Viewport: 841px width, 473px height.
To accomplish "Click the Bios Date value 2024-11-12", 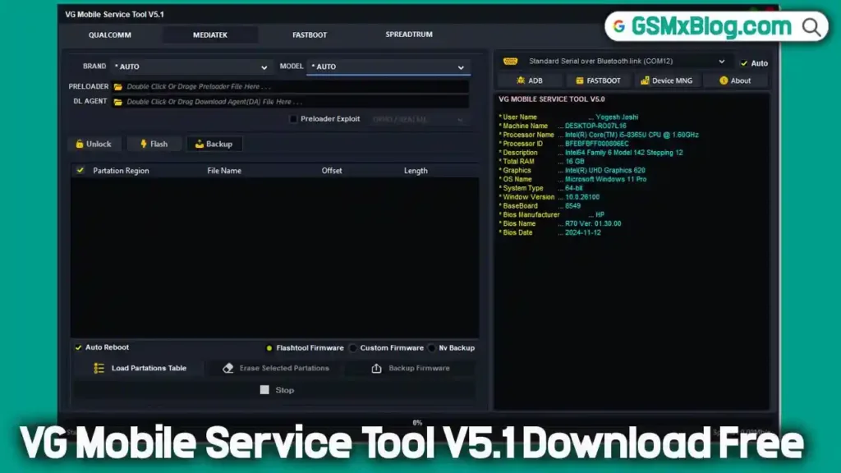I will [x=582, y=232].
